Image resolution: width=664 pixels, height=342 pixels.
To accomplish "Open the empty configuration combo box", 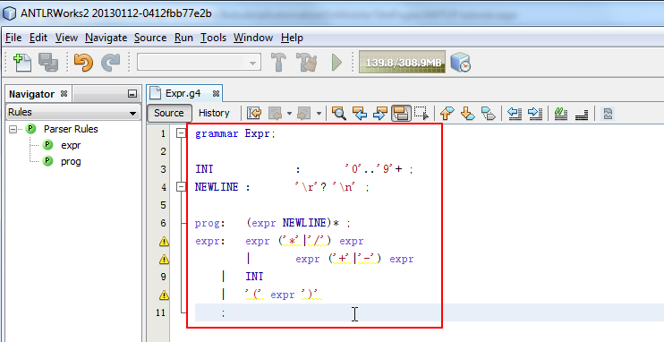I will 199,63.
